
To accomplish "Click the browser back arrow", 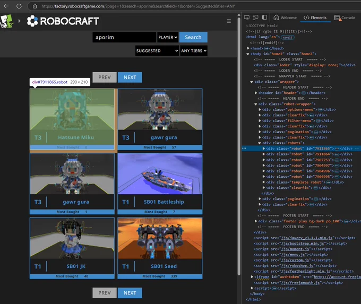I will (6, 6).
